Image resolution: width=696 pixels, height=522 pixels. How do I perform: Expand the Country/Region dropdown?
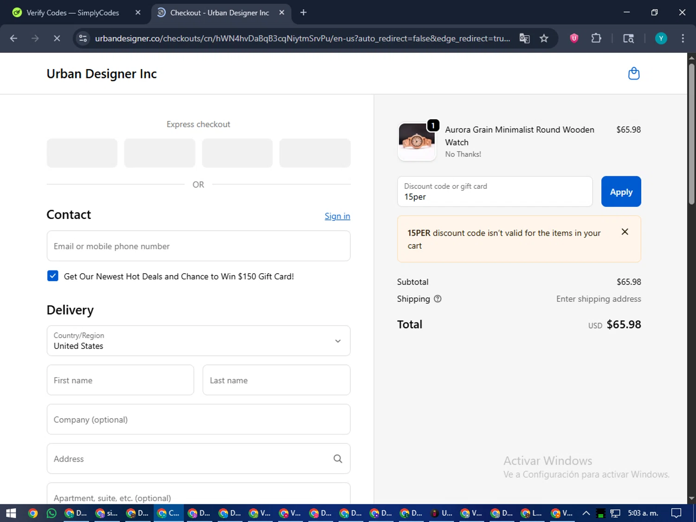pyautogui.click(x=199, y=341)
